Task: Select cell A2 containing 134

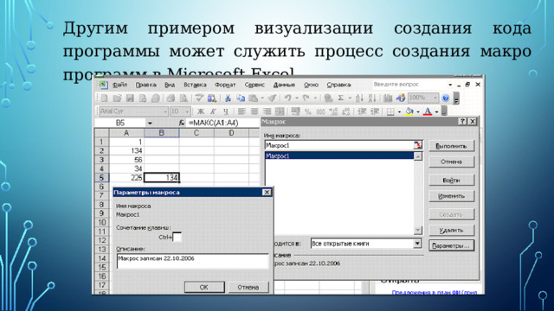Action: tap(126, 150)
